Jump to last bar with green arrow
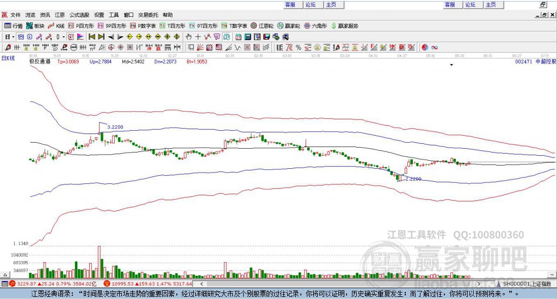557x299 pixels. (101, 37)
